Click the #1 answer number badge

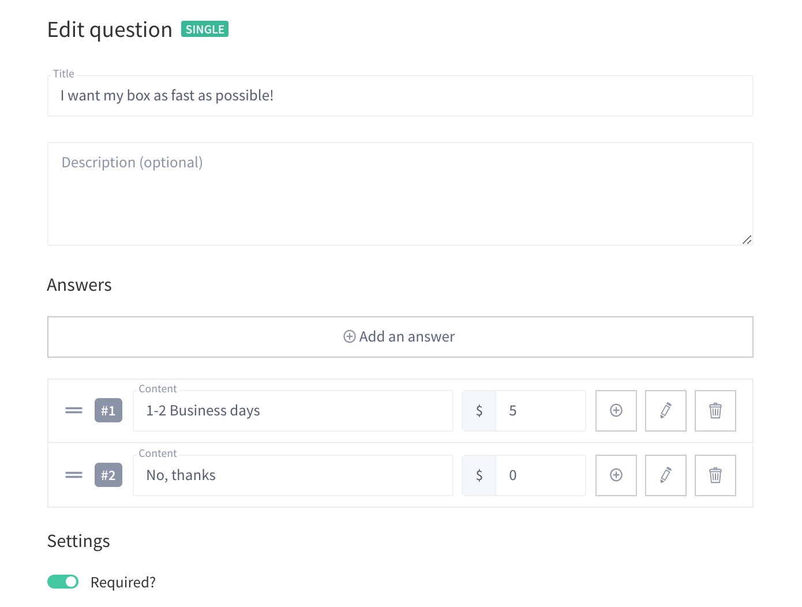pyautogui.click(x=108, y=411)
